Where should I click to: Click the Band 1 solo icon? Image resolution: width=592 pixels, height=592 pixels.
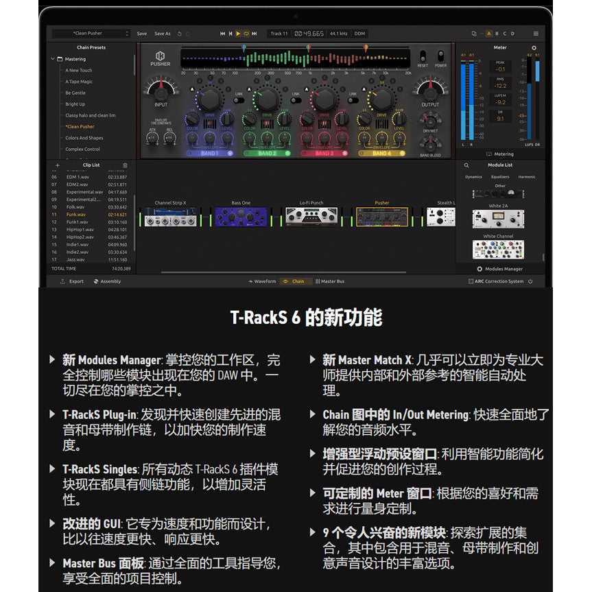click(189, 153)
